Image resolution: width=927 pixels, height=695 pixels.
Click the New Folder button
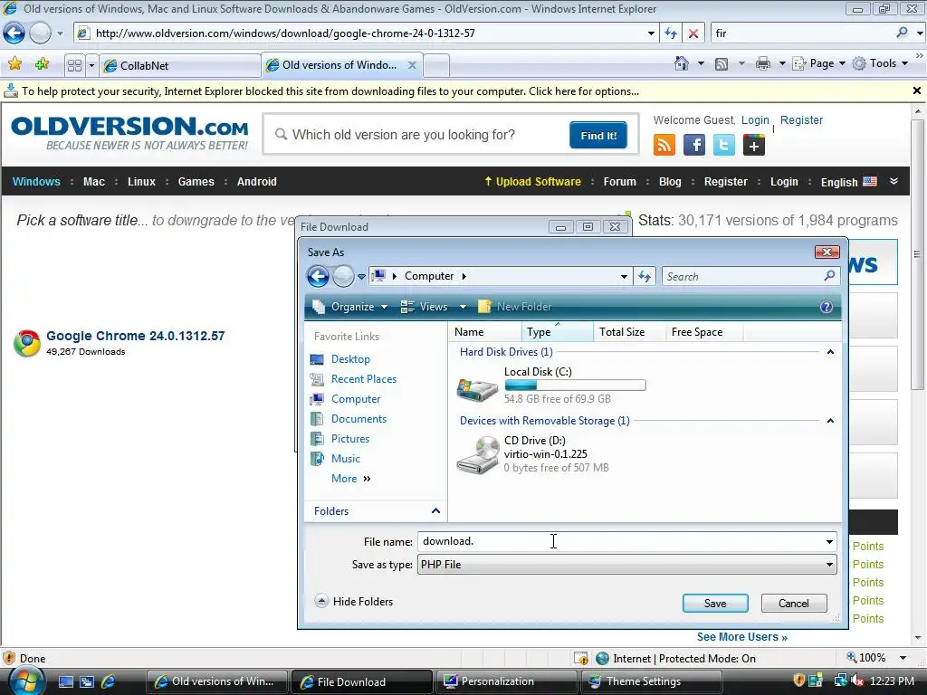(514, 307)
